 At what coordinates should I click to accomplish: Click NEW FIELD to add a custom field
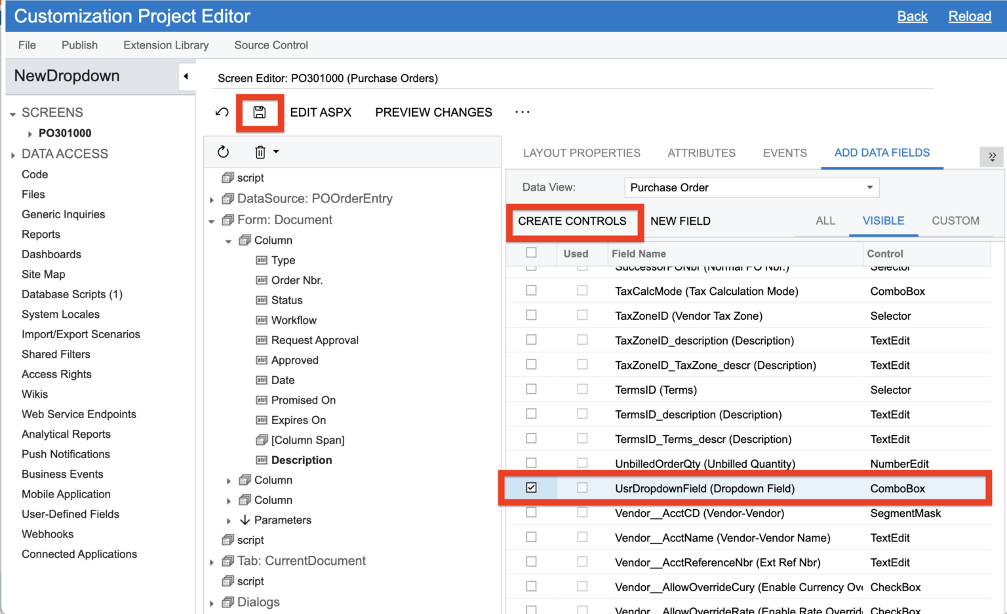(681, 221)
